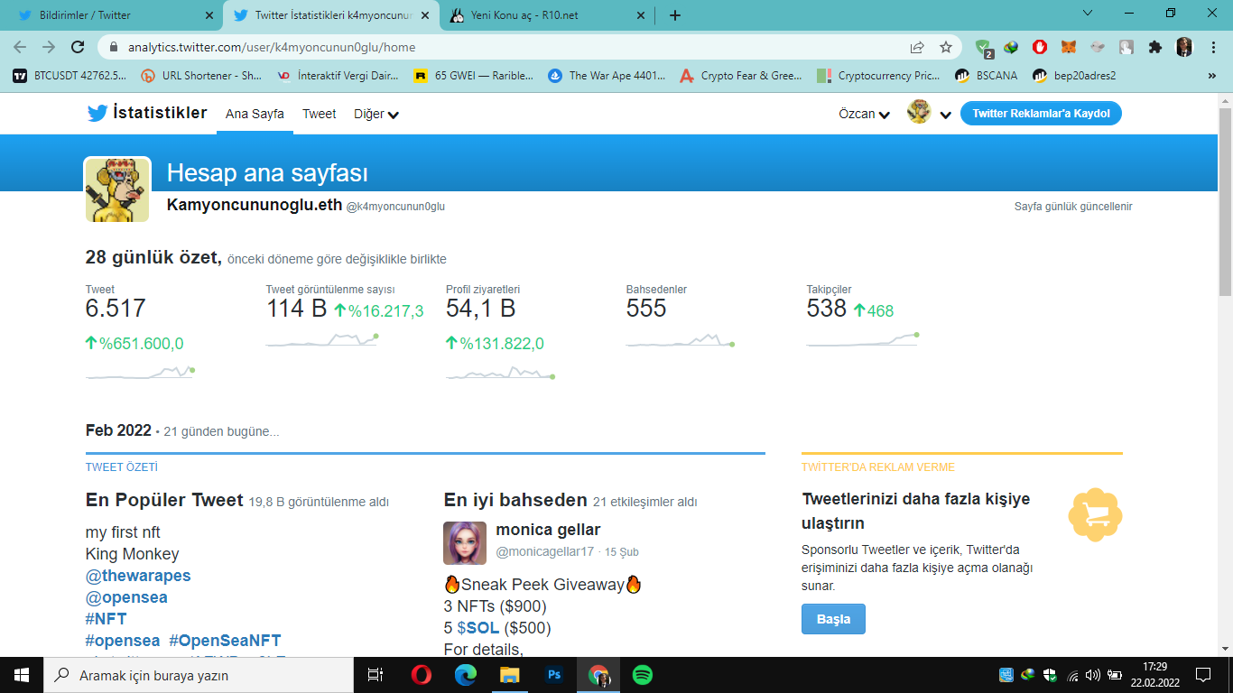Launch Microsoft Edge from the taskbar

click(x=466, y=675)
